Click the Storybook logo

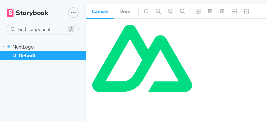click(x=27, y=13)
